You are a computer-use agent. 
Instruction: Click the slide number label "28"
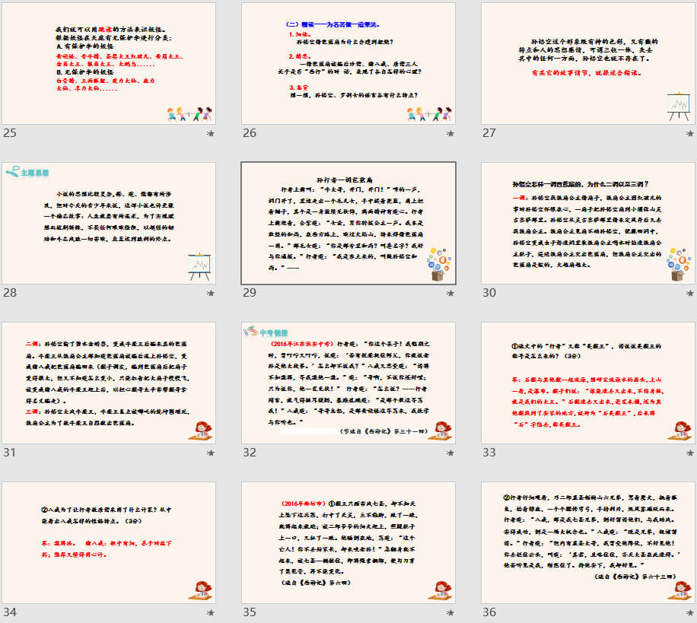coord(10,293)
